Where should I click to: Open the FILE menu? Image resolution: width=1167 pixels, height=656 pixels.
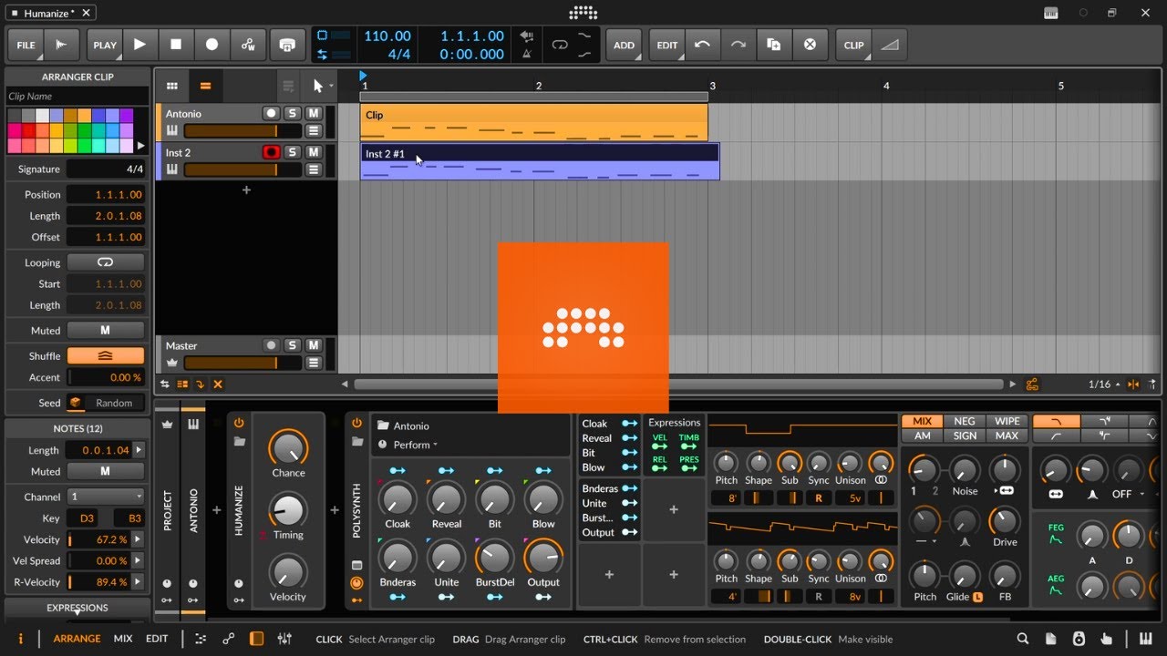pyautogui.click(x=26, y=45)
